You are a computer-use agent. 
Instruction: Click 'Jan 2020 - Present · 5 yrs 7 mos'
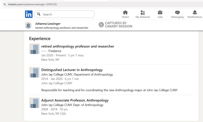(62, 55)
